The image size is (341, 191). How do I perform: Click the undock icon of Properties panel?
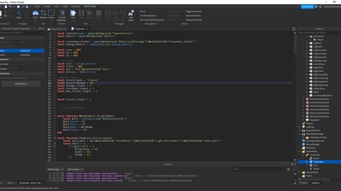tap(40, 29)
